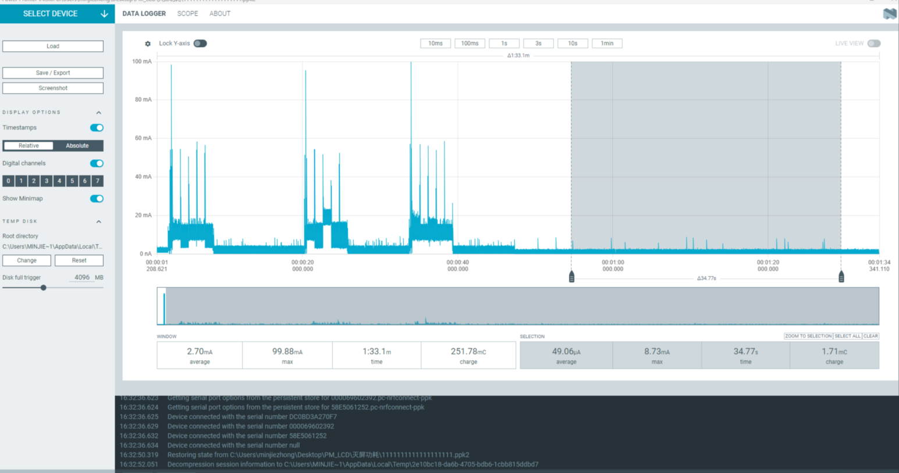This screenshot has height=473, width=899.
Task: Click the Nordic logo icon
Action: (x=889, y=13)
